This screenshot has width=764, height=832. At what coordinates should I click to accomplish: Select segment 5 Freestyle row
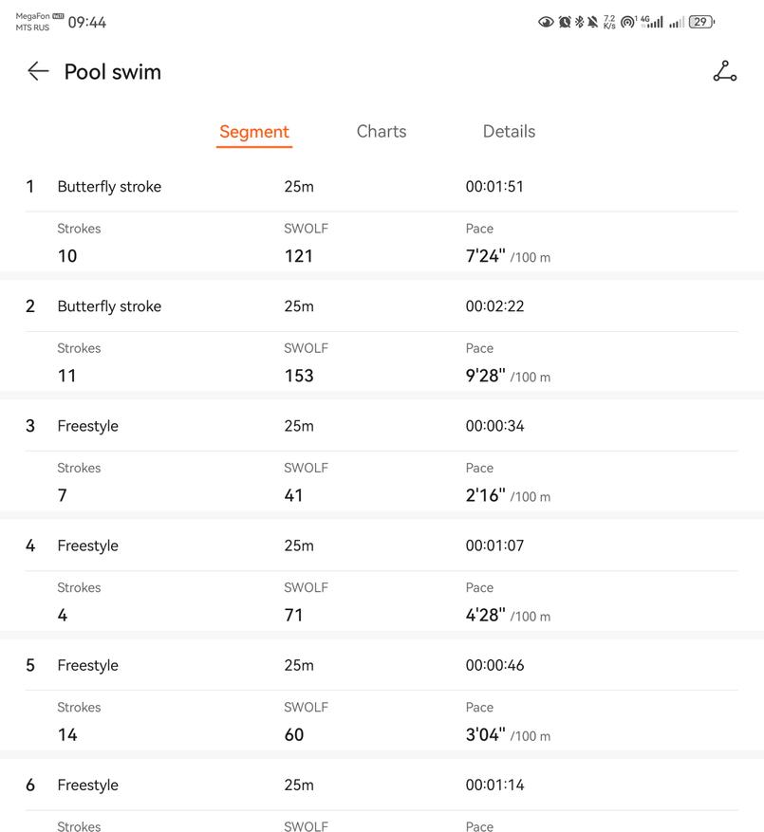pos(87,665)
